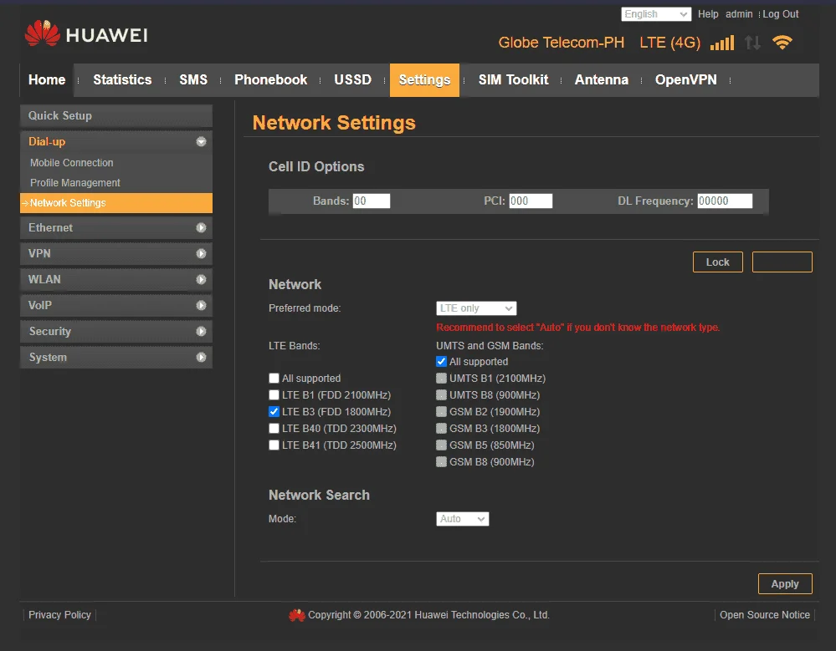Viewport: 836px width, 651px height.
Task: Expand the System sidebar section
Action: click(116, 357)
